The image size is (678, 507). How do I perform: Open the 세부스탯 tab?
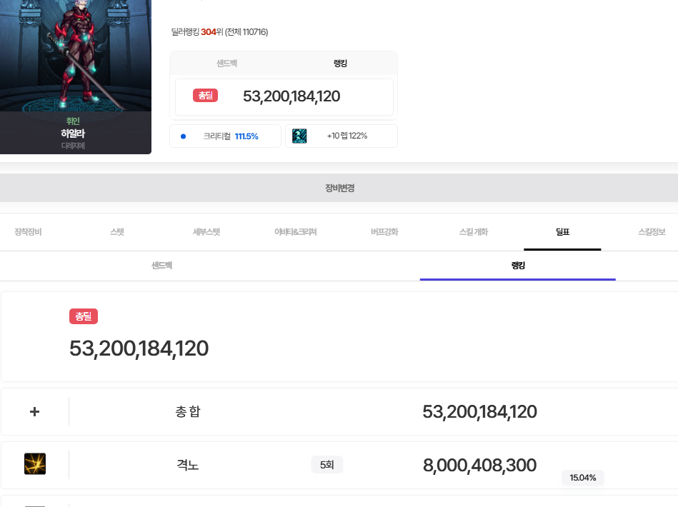[x=206, y=232]
